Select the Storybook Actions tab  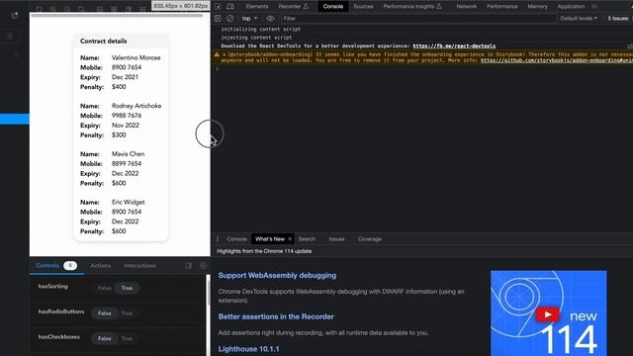tap(101, 266)
